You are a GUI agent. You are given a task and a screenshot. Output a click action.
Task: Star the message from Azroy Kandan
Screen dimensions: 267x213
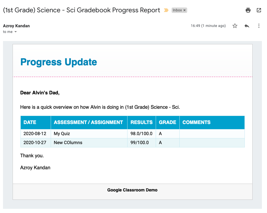235,26
